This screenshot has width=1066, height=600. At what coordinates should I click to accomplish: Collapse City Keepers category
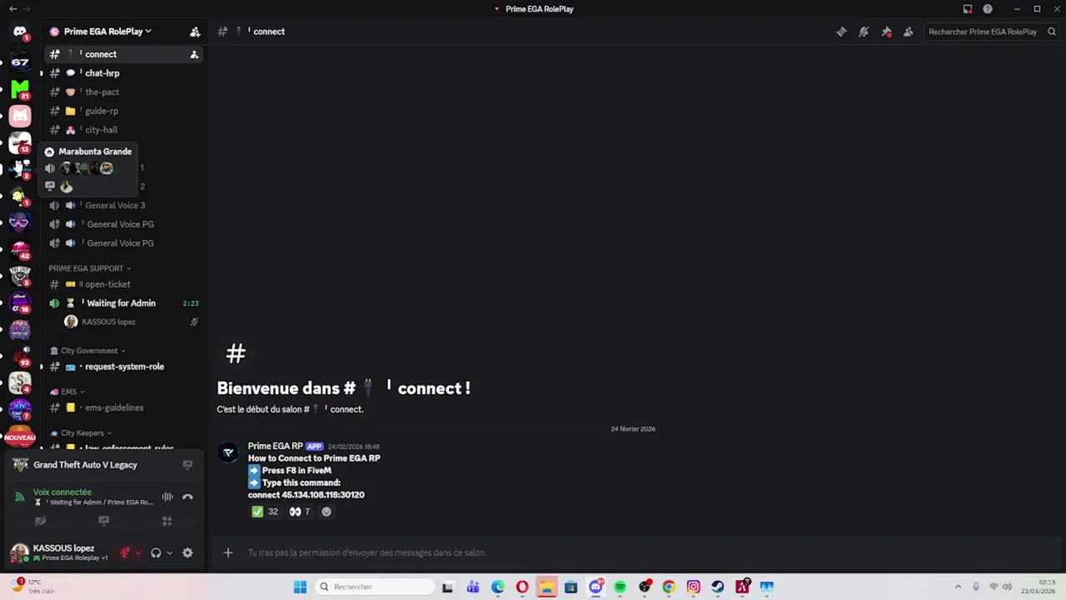(x=81, y=433)
